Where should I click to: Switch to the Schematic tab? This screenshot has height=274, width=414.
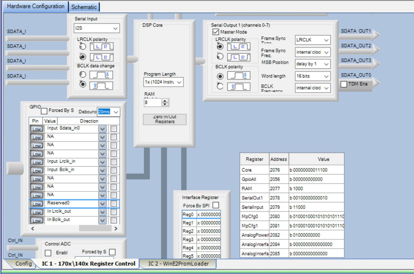[84, 7]
